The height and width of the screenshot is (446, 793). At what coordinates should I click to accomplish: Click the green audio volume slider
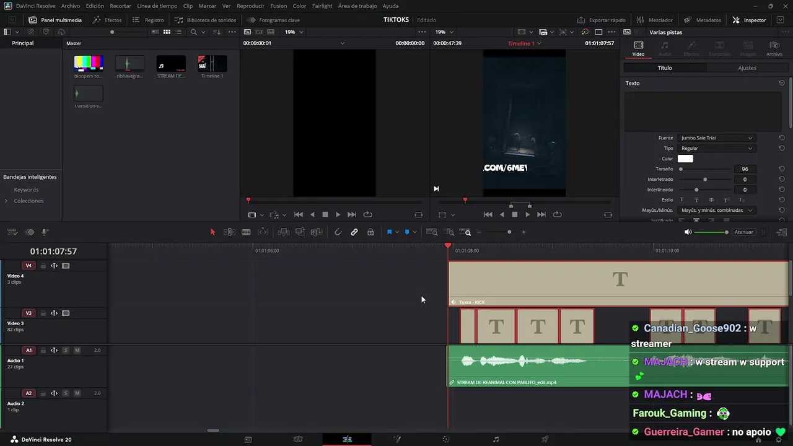(711, 232)
